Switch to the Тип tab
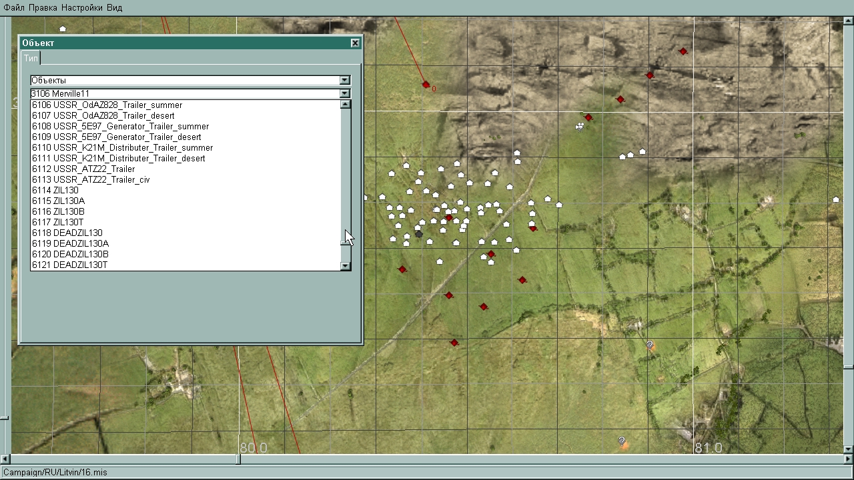 tap(31, 59)
